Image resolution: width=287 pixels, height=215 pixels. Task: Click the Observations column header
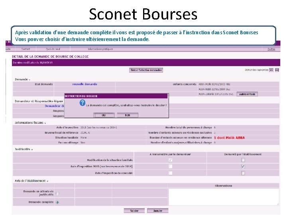click(224, 186)
